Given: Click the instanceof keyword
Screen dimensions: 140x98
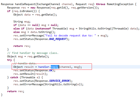Looking at the screenshot, I should pyautogui.click(x=43, y=29).
